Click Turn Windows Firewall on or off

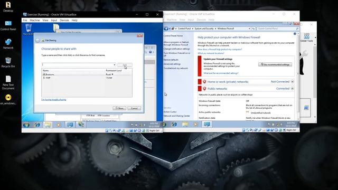tap(177, 54)
